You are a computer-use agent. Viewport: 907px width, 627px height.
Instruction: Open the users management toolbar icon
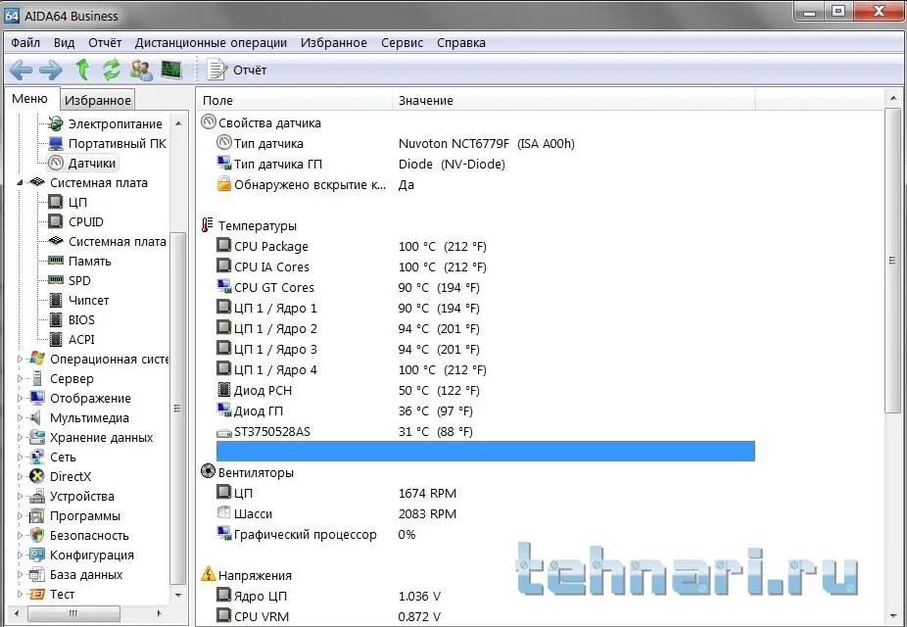click(x=141, y=70)
